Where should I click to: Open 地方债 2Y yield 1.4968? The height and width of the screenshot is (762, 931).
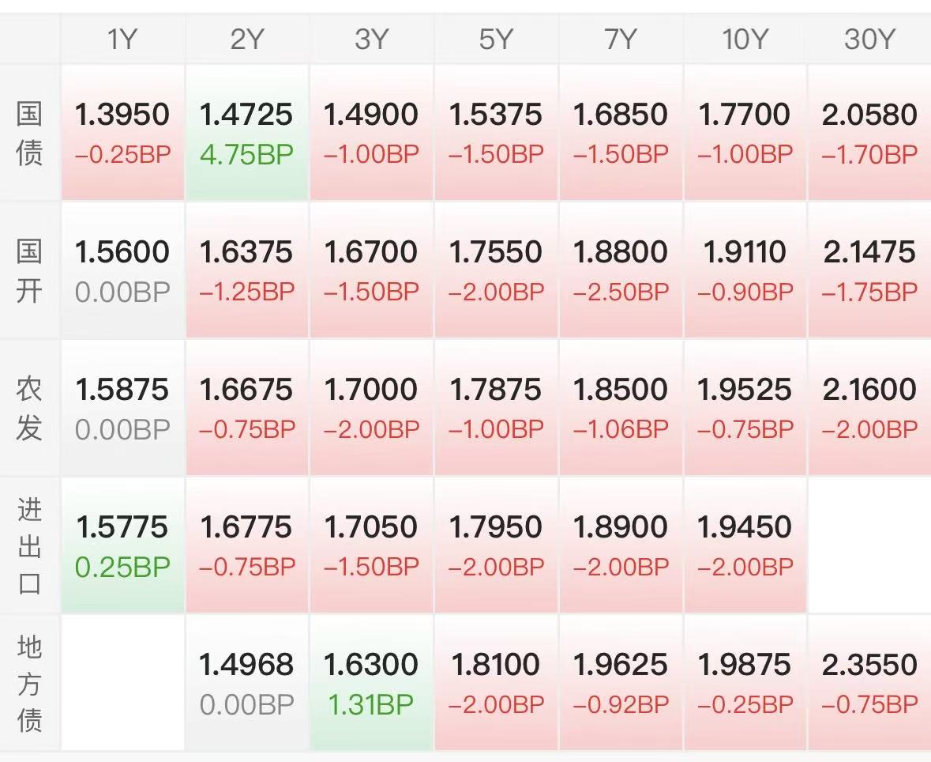tap(246, 683)
